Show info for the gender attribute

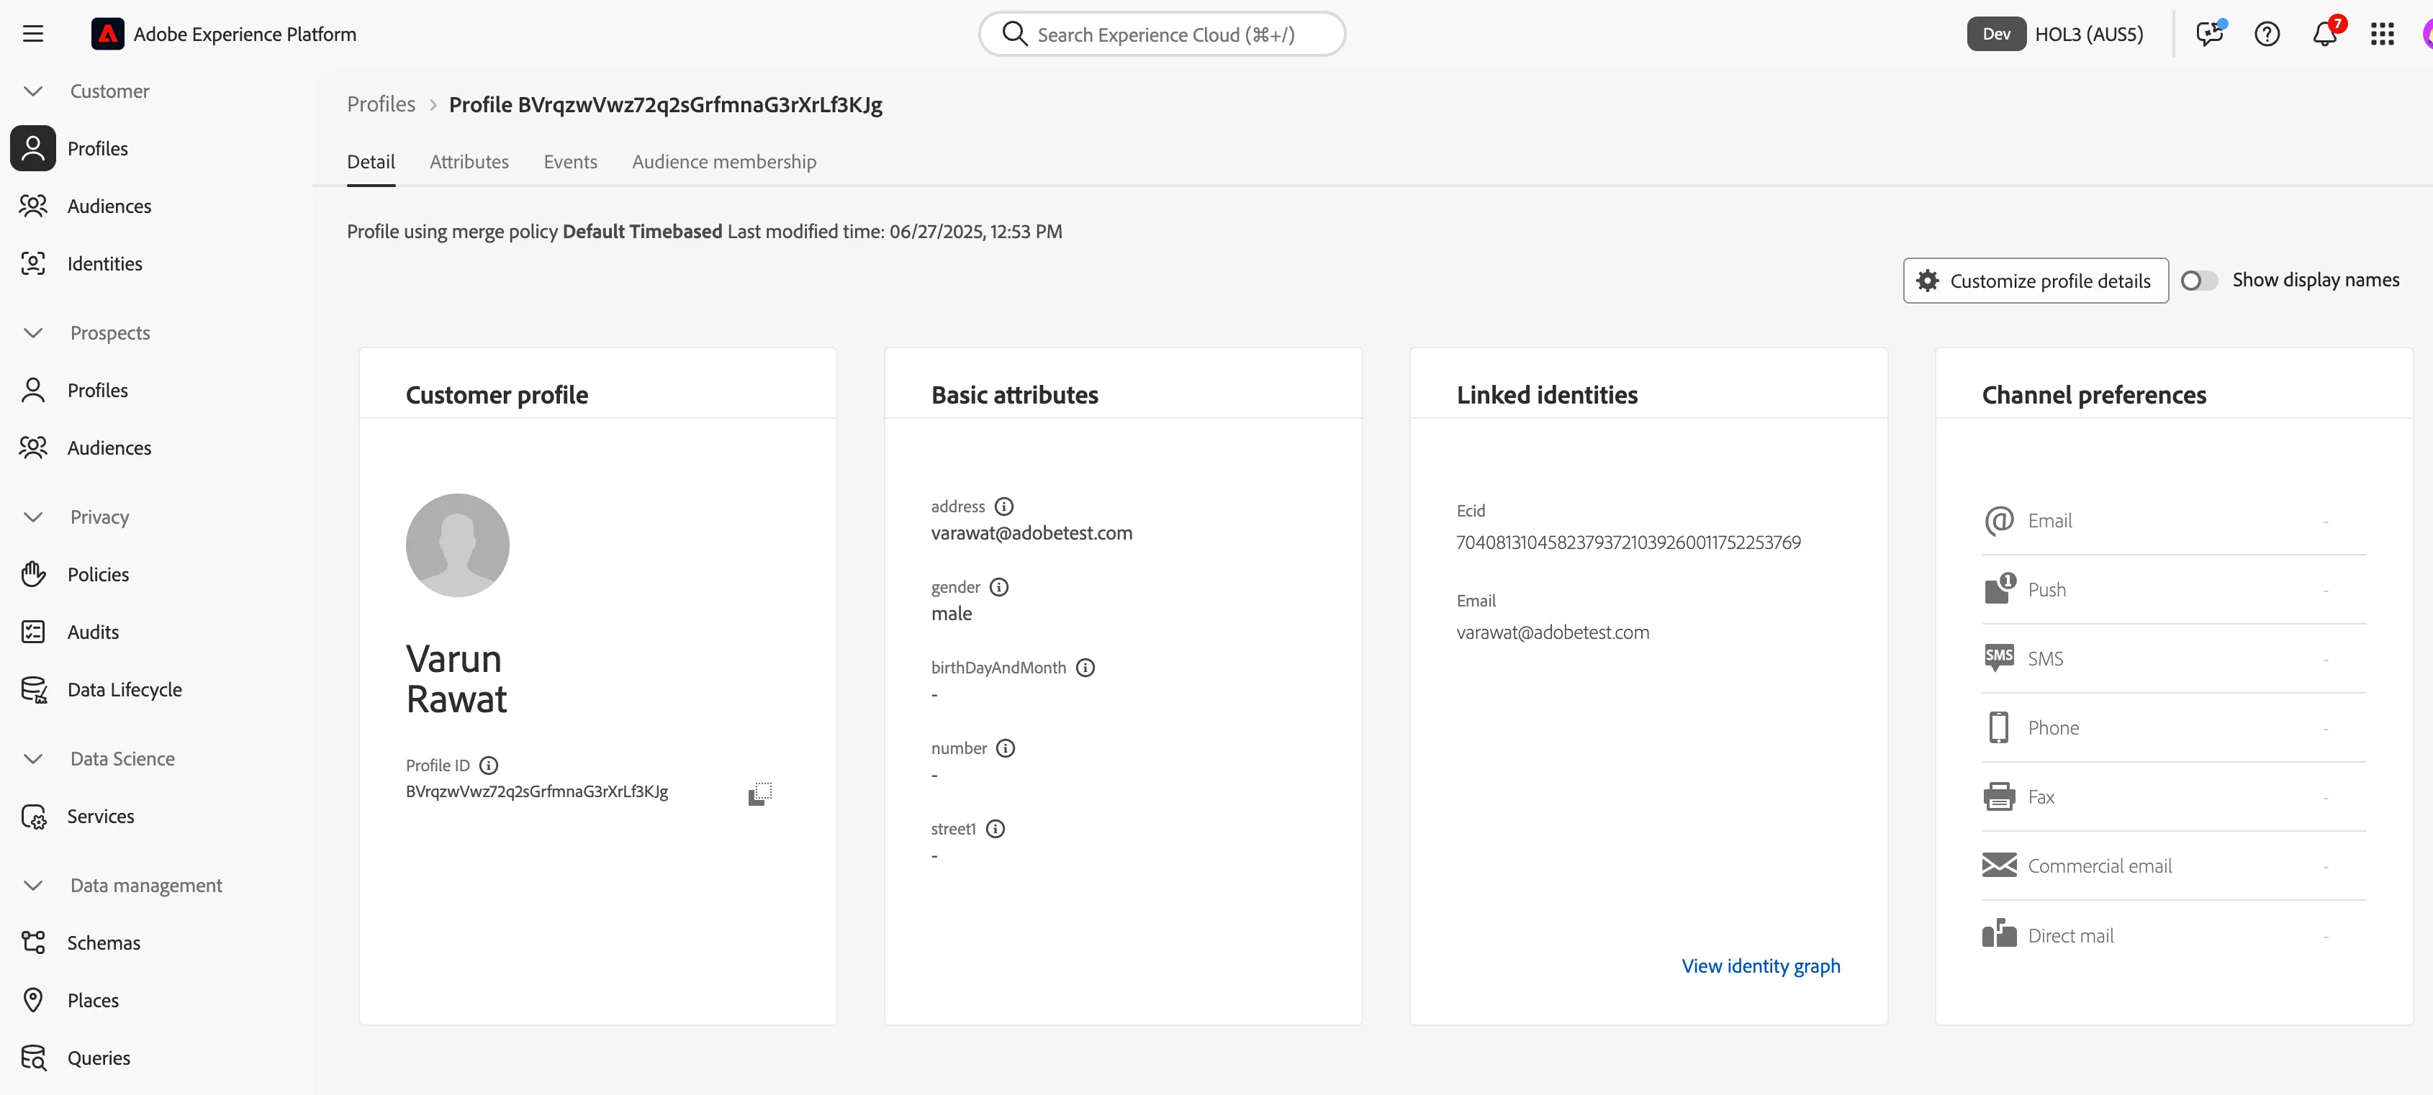(999, 586)
